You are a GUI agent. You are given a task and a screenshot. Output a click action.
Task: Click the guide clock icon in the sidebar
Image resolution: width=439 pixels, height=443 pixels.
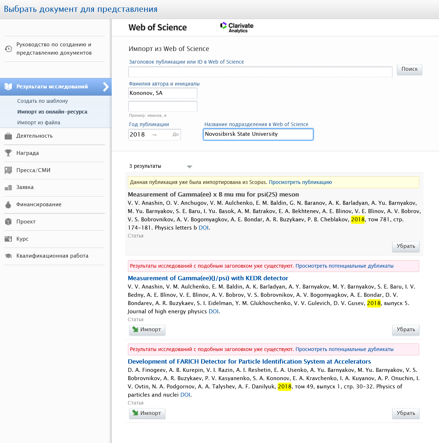point(8,49)
